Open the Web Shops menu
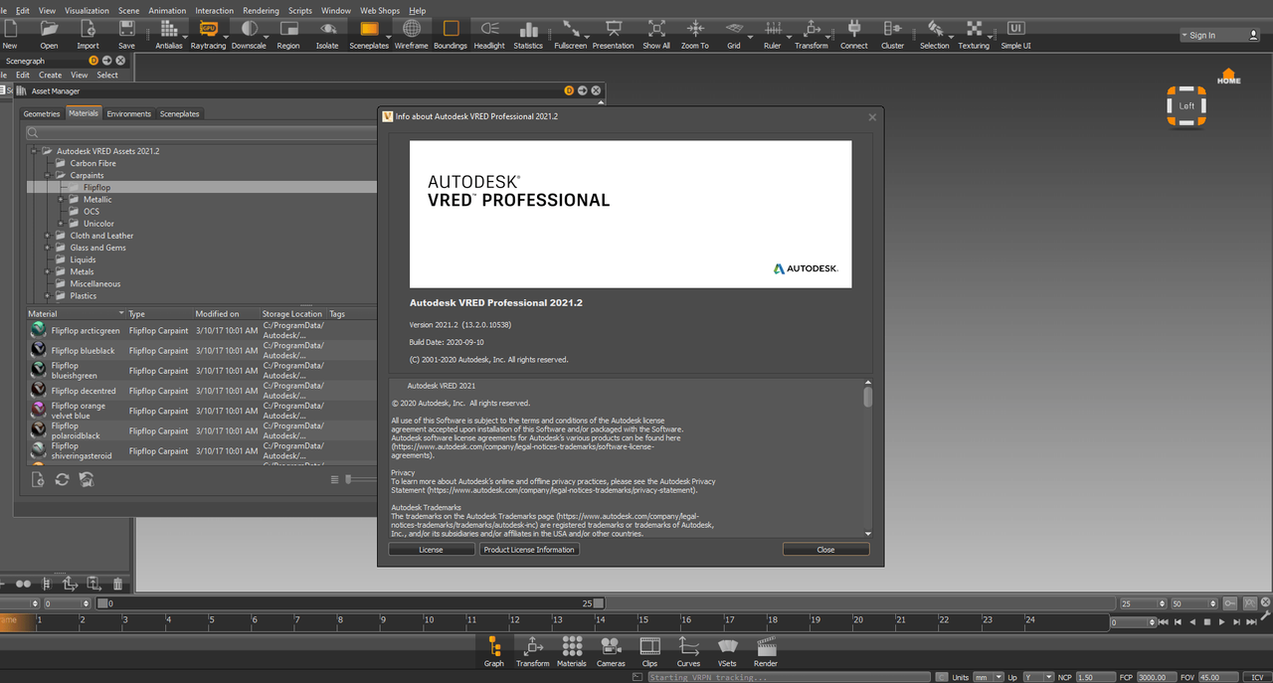 point(380,10)
